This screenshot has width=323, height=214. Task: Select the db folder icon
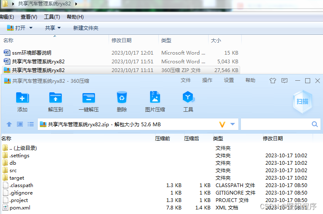(5, 163)
